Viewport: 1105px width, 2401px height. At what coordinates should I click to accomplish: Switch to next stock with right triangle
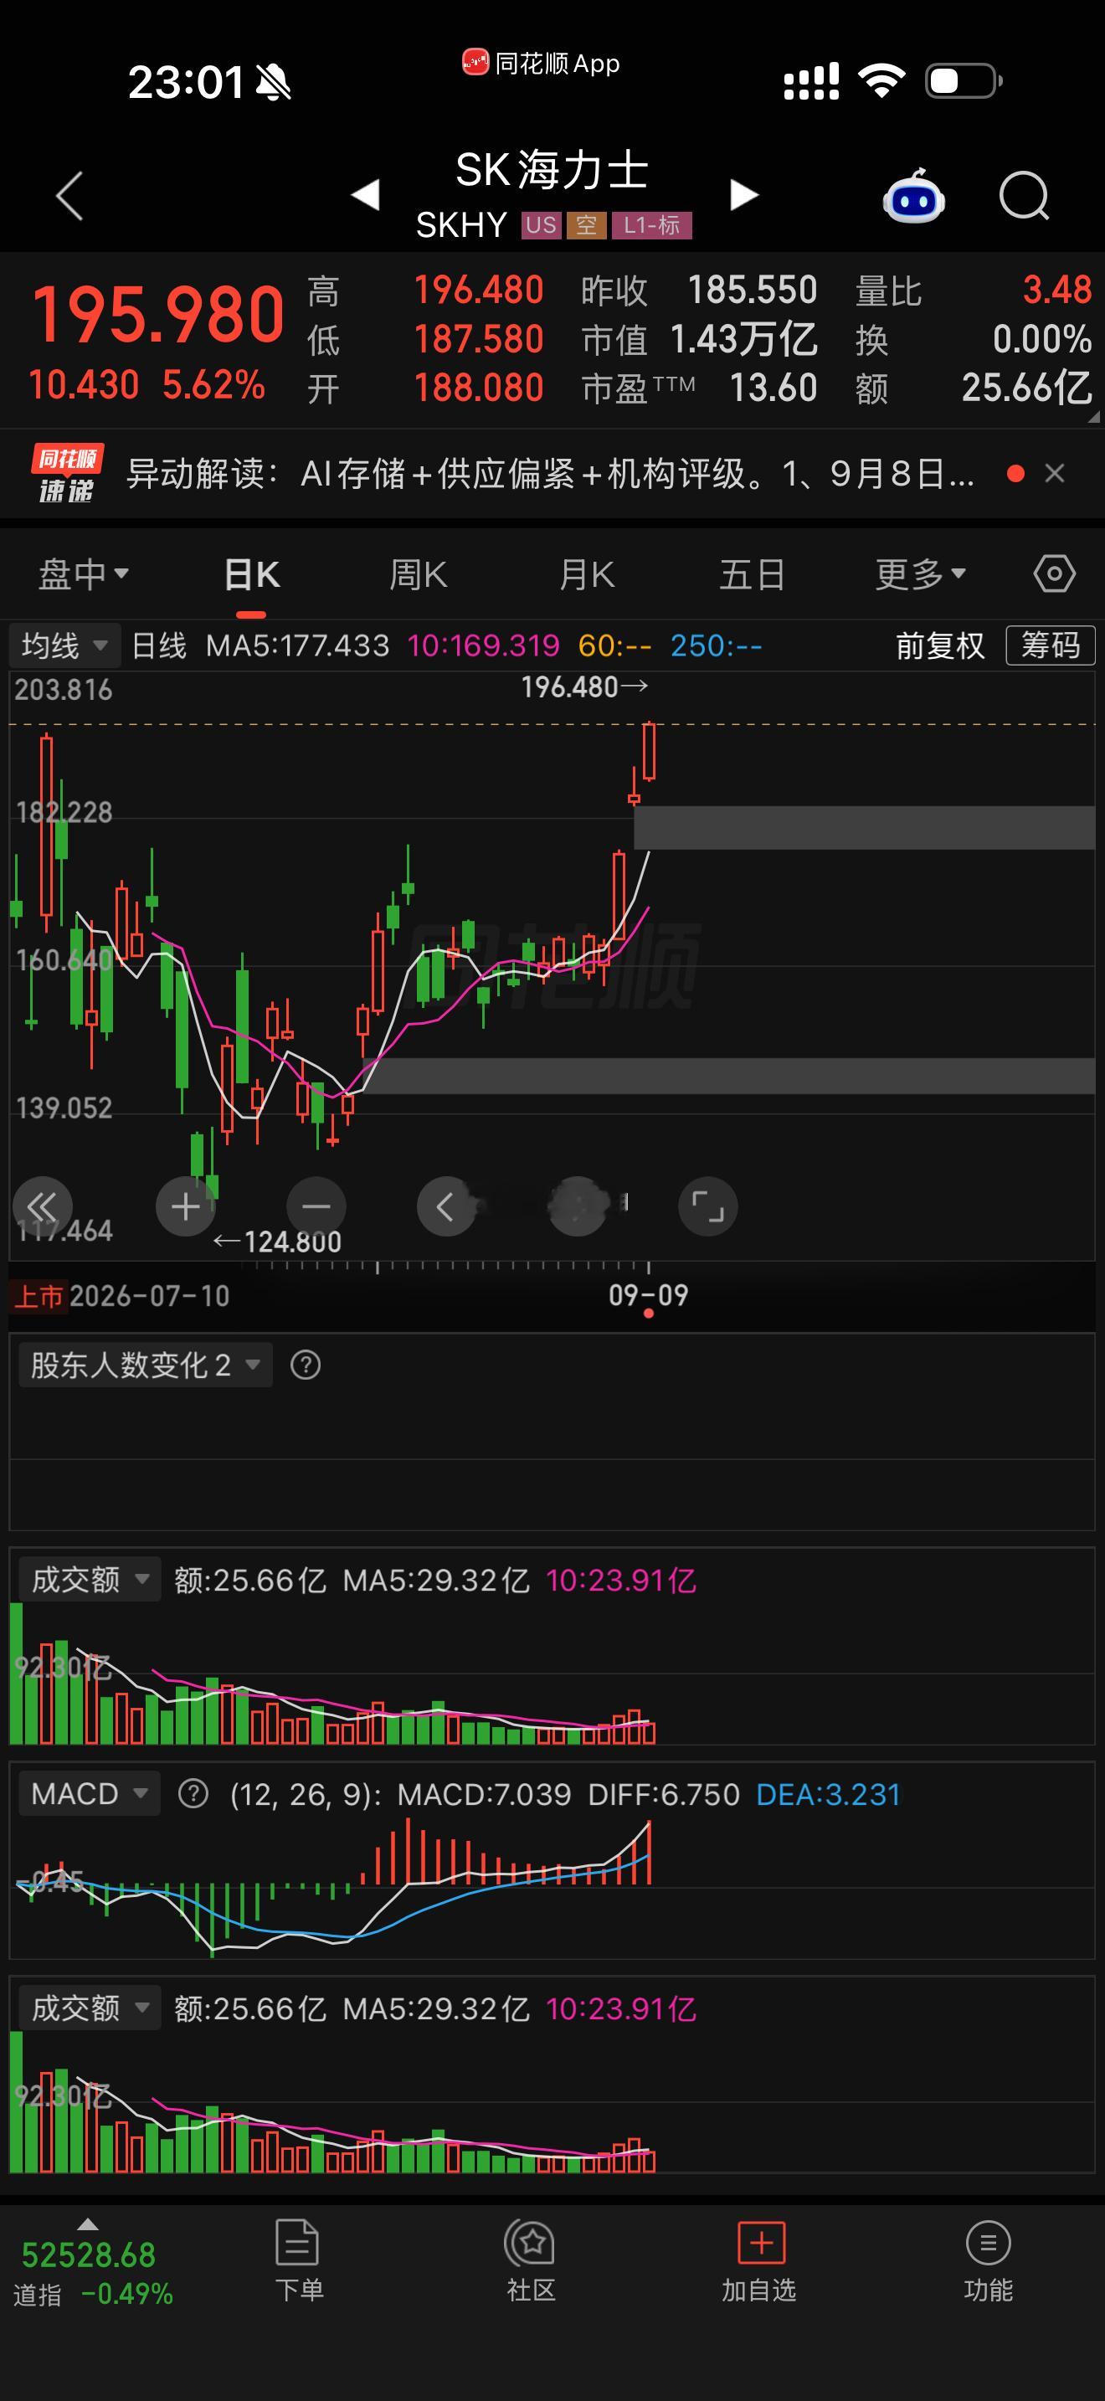pyautogui.click(x=743, y=195)
